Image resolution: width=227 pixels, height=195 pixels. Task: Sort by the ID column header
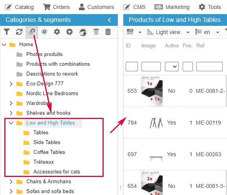pos(128,45)
